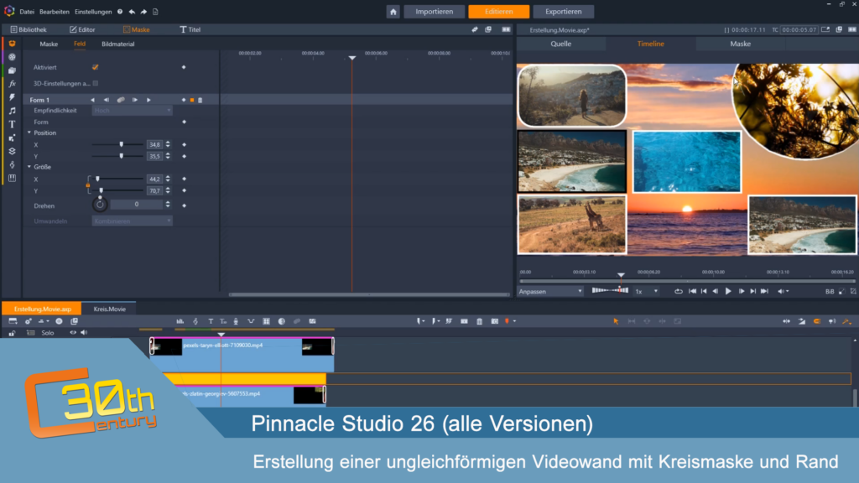Viewport: 859px width, 483px height.
Task: Toggle the track lock icon in the timeline header
Action: [12, 333]
